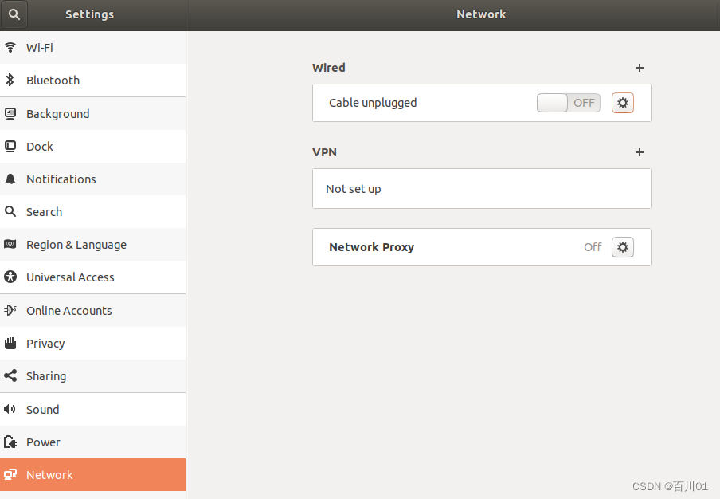Open Background settings panel

click(x=92, y=113)
